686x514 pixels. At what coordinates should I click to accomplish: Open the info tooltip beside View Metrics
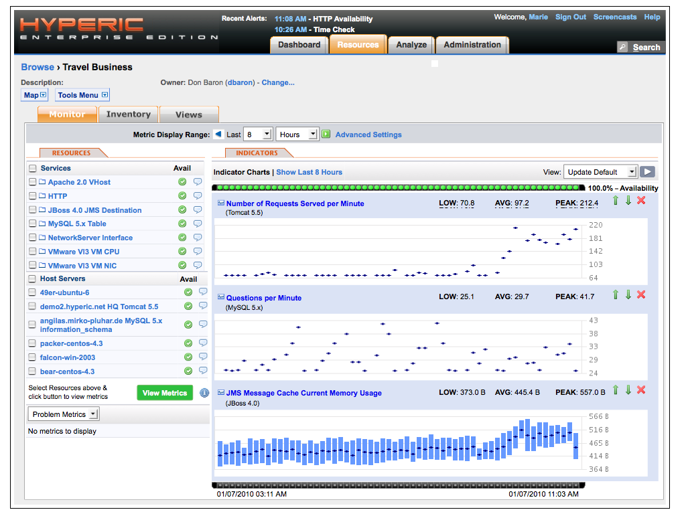pos(204,393)
